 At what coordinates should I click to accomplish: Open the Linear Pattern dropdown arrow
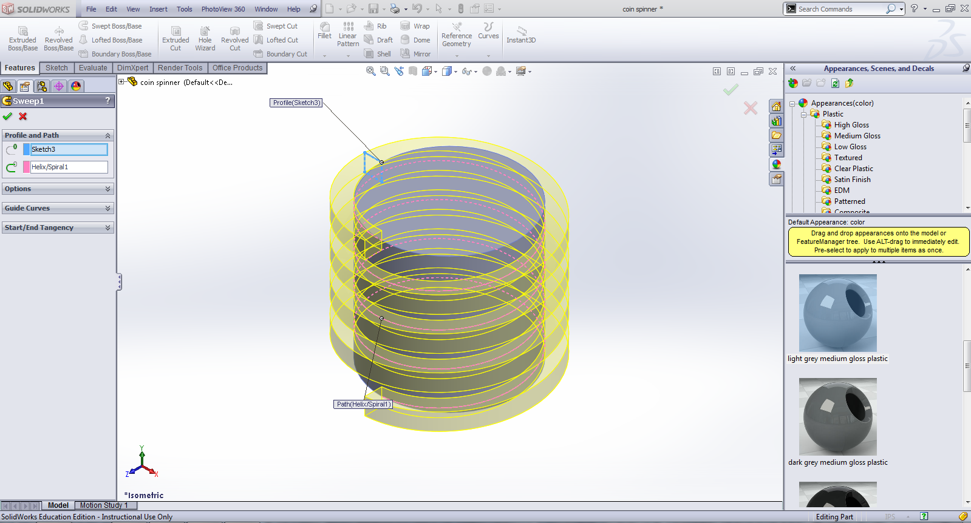pos(348,56)
